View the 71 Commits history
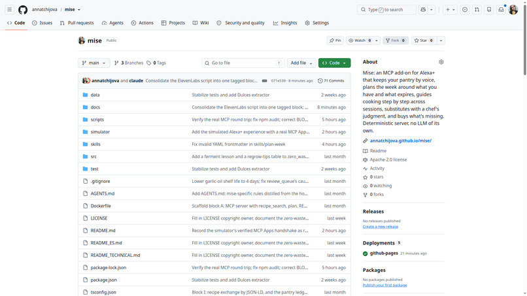527x296 pixels. [x=331, y=80]
